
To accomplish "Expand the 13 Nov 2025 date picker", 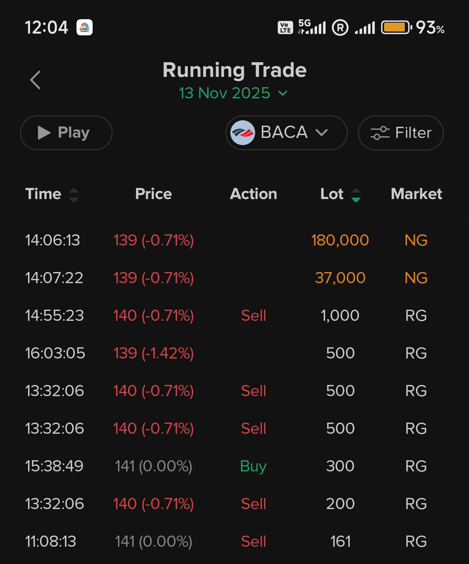I will pos(233,93).
